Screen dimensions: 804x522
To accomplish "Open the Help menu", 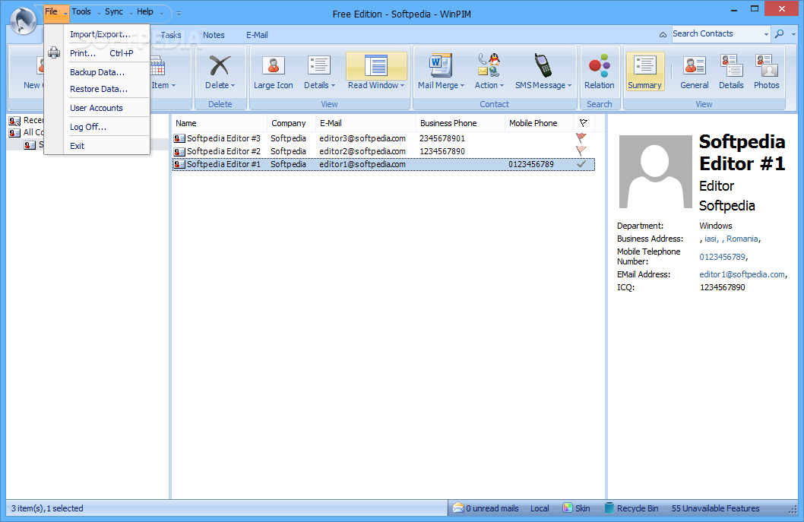I will (144, 11).
